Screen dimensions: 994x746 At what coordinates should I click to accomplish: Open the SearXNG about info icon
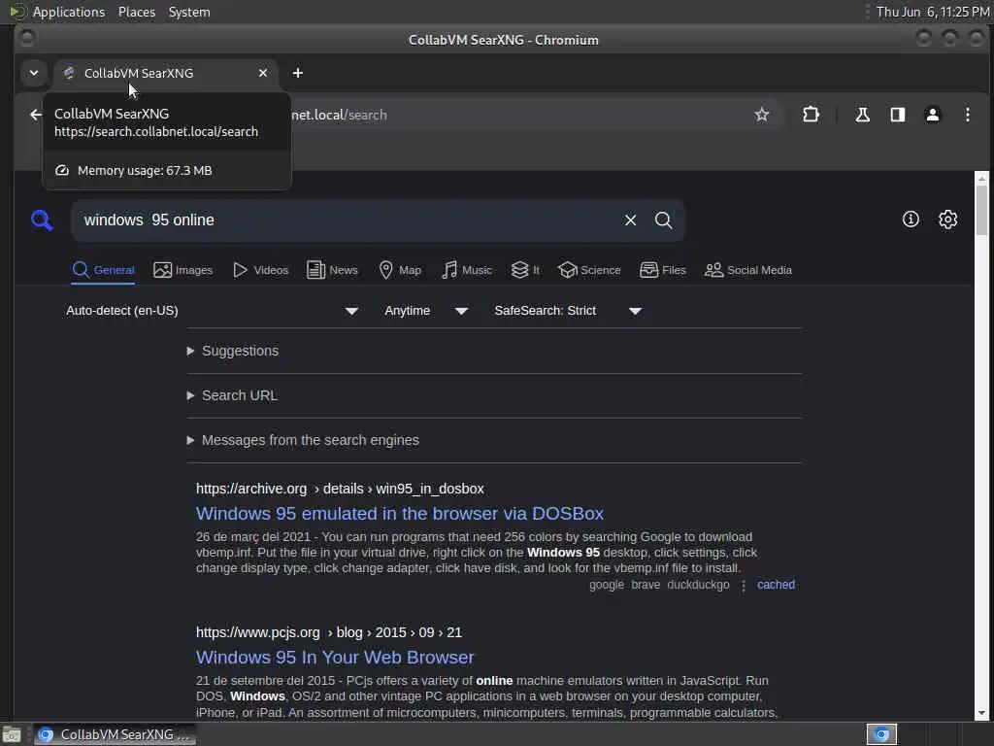[x=911, y=220]
